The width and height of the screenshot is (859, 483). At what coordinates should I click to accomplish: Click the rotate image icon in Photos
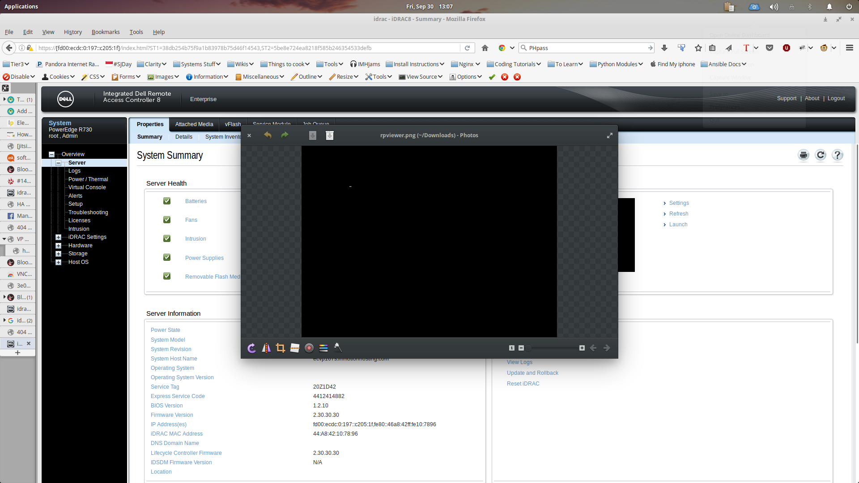click(x=252, y=348)
